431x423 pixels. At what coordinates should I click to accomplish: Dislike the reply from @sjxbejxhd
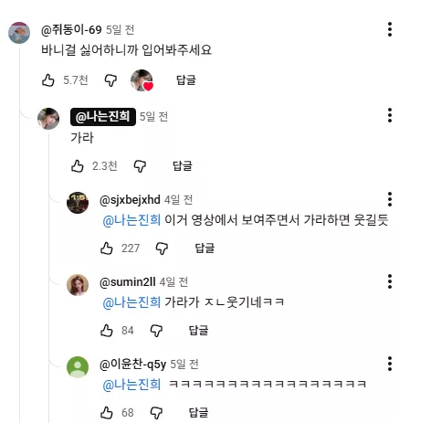(162, 249)
